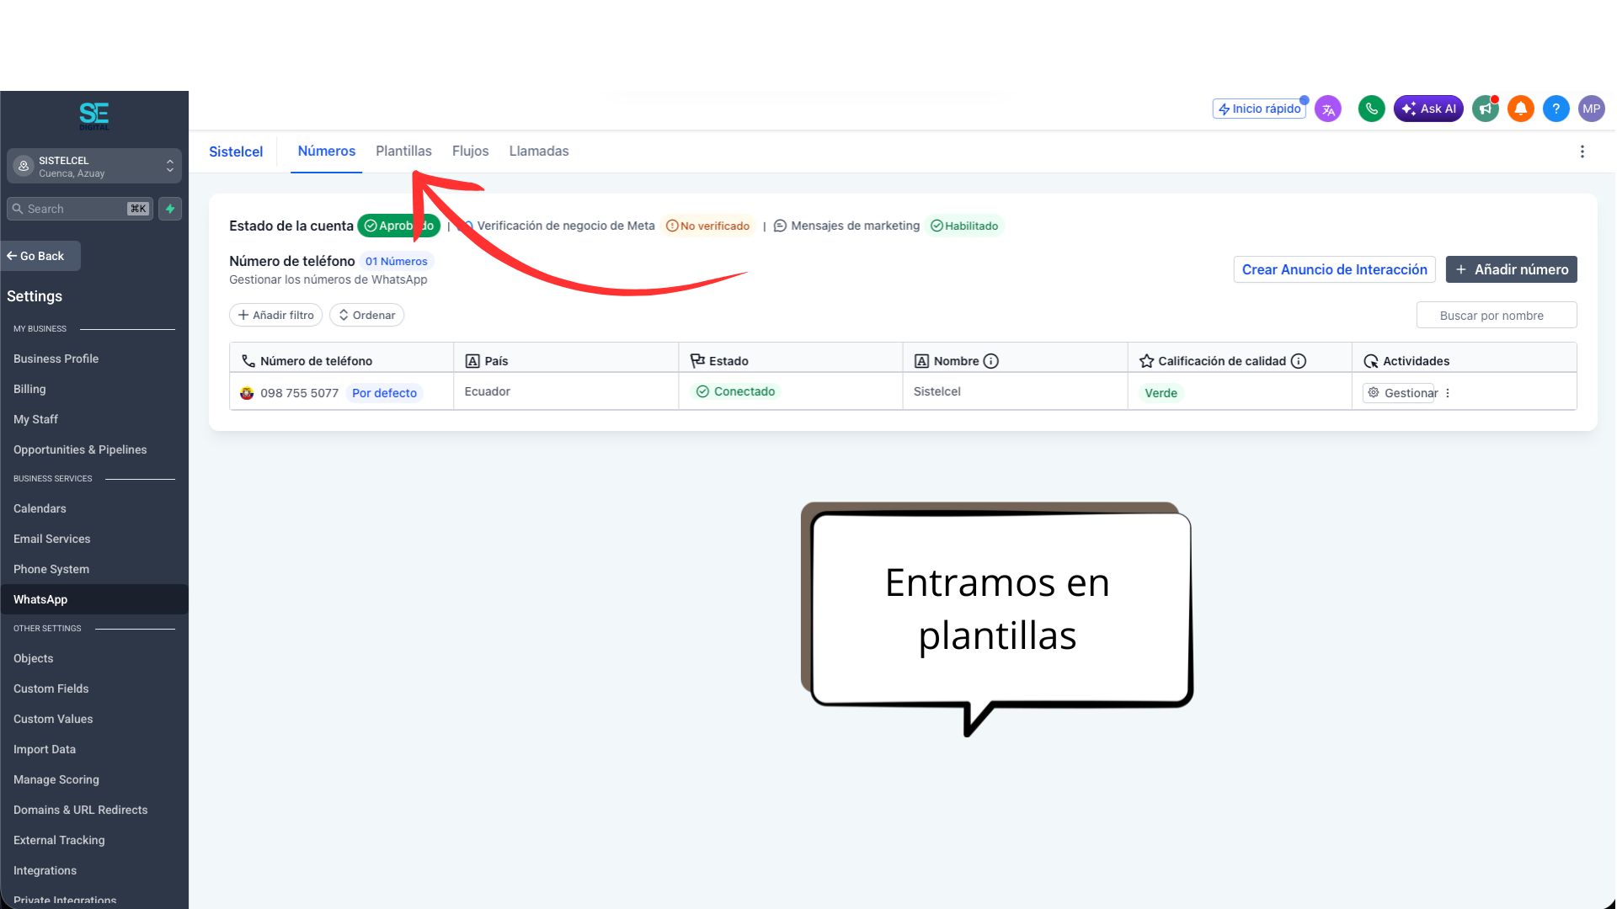Screen dimensions: 1617x909
Task: Expand the SISTELCEL account switcher
Action: point(94,166)
